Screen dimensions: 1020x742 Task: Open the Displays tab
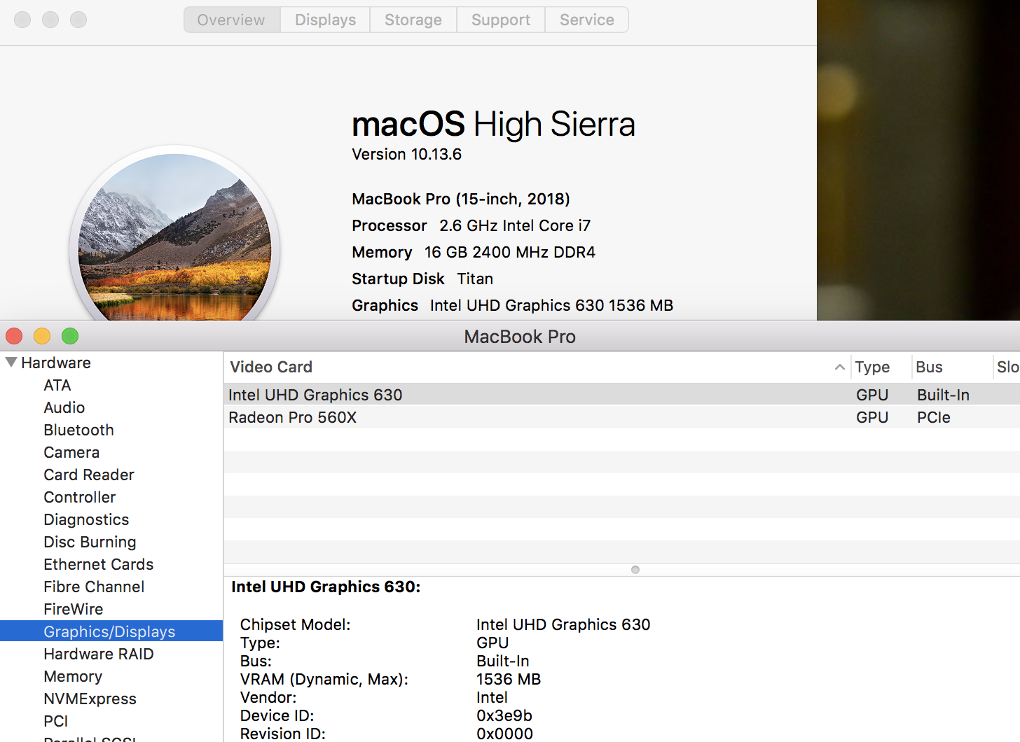coord(325,20)
